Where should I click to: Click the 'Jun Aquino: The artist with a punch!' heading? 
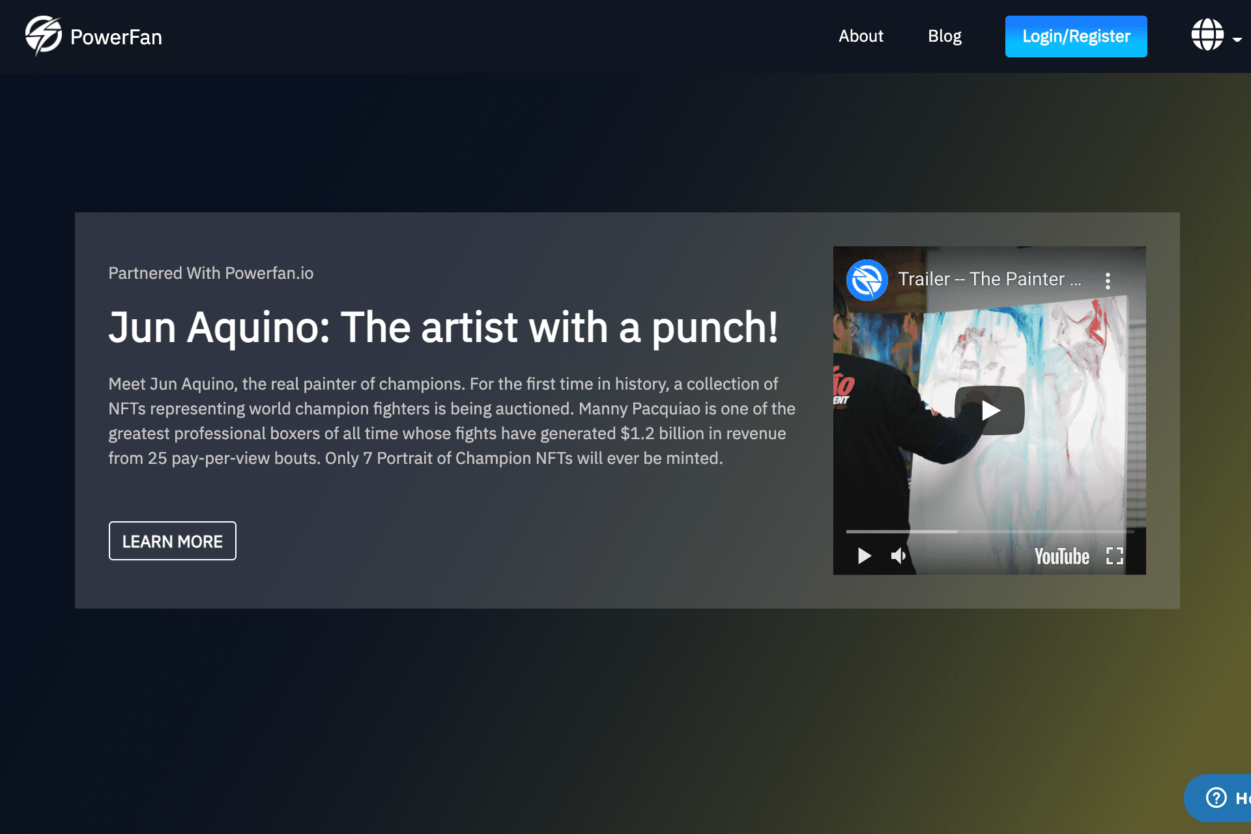point(443,327)
